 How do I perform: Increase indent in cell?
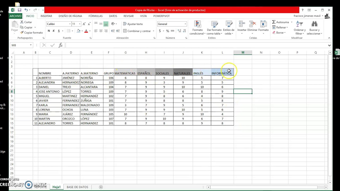coord(118,31)
